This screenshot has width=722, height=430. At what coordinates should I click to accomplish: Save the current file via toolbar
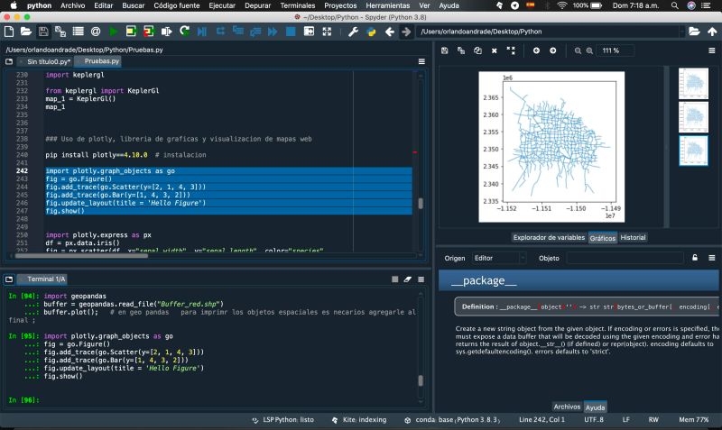tap(43, 32)
